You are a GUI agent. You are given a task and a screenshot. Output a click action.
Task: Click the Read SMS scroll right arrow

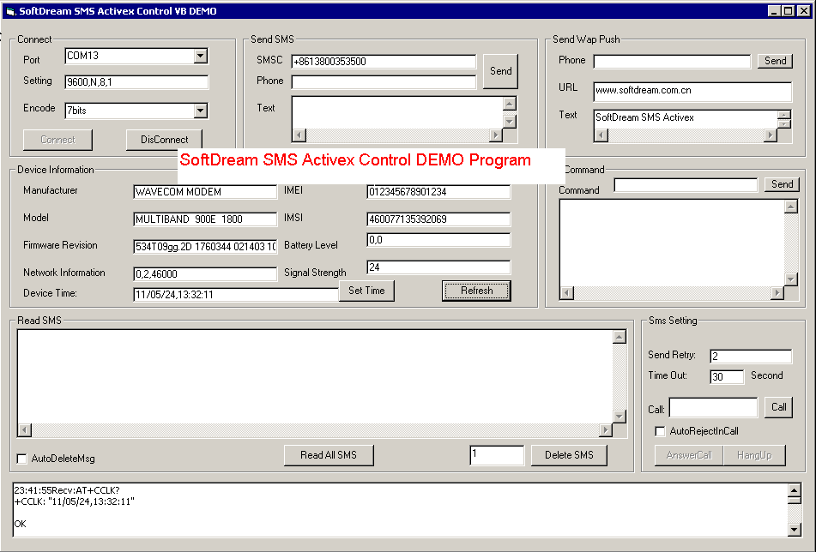606,430
